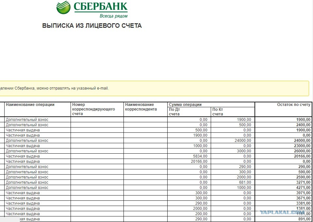Click the 'Сумма операции' header cell
Screen dimensions: 313x222
click(x=185, y=105)
